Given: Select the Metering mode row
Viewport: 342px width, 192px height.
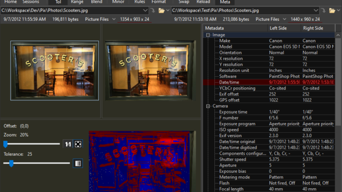Looking at the screenshot, I should (x=269, y=177).
